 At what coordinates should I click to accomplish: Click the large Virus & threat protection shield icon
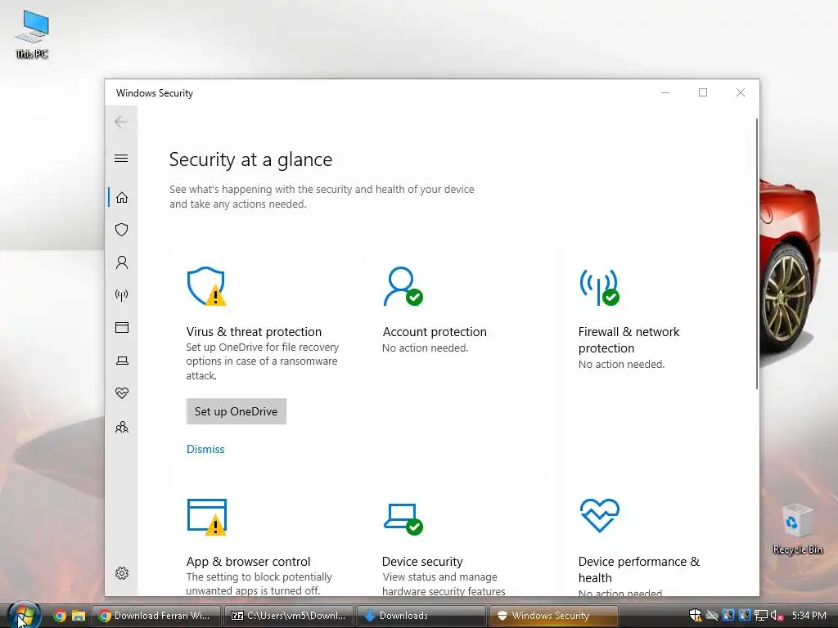coord(206,286)
